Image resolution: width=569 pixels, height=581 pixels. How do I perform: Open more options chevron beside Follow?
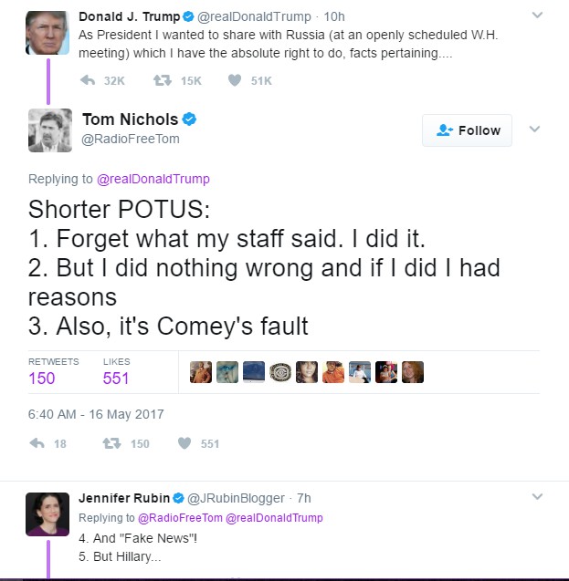pyautogui.click(x=535, y=130)
